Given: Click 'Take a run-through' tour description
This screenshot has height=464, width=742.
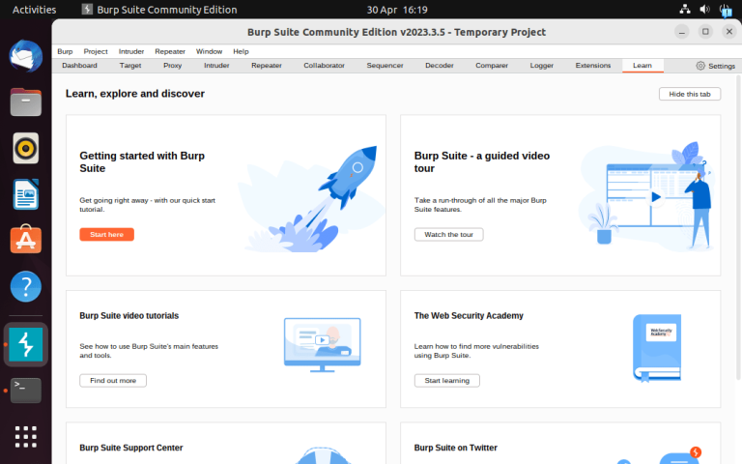Looking at the screenshot, I should tap(480, 205).
